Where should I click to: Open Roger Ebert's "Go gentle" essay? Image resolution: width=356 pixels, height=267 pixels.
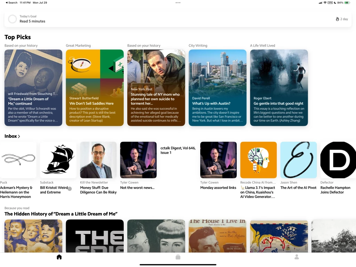(279, 88)
